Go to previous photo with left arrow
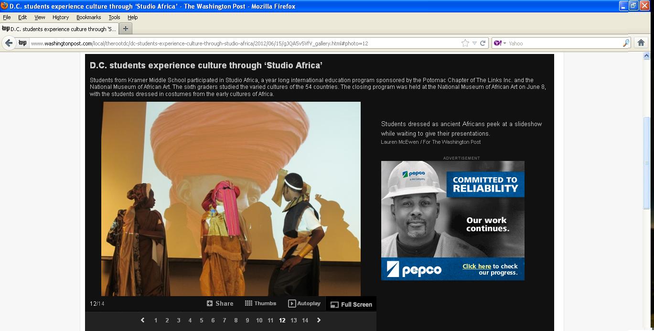The image size is (654, 331). (x=142, y=320)
